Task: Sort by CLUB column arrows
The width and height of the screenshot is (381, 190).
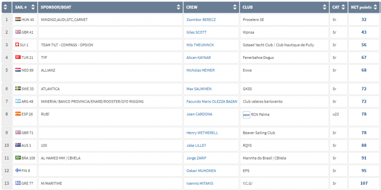Action: point(325,8)
